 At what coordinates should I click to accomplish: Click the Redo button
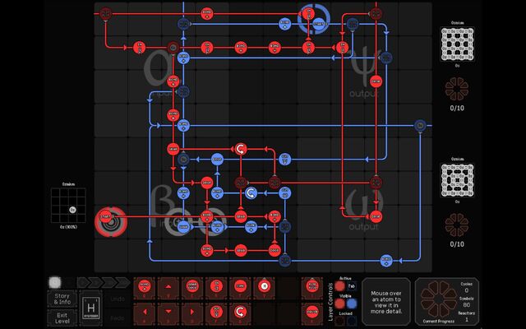118,317
